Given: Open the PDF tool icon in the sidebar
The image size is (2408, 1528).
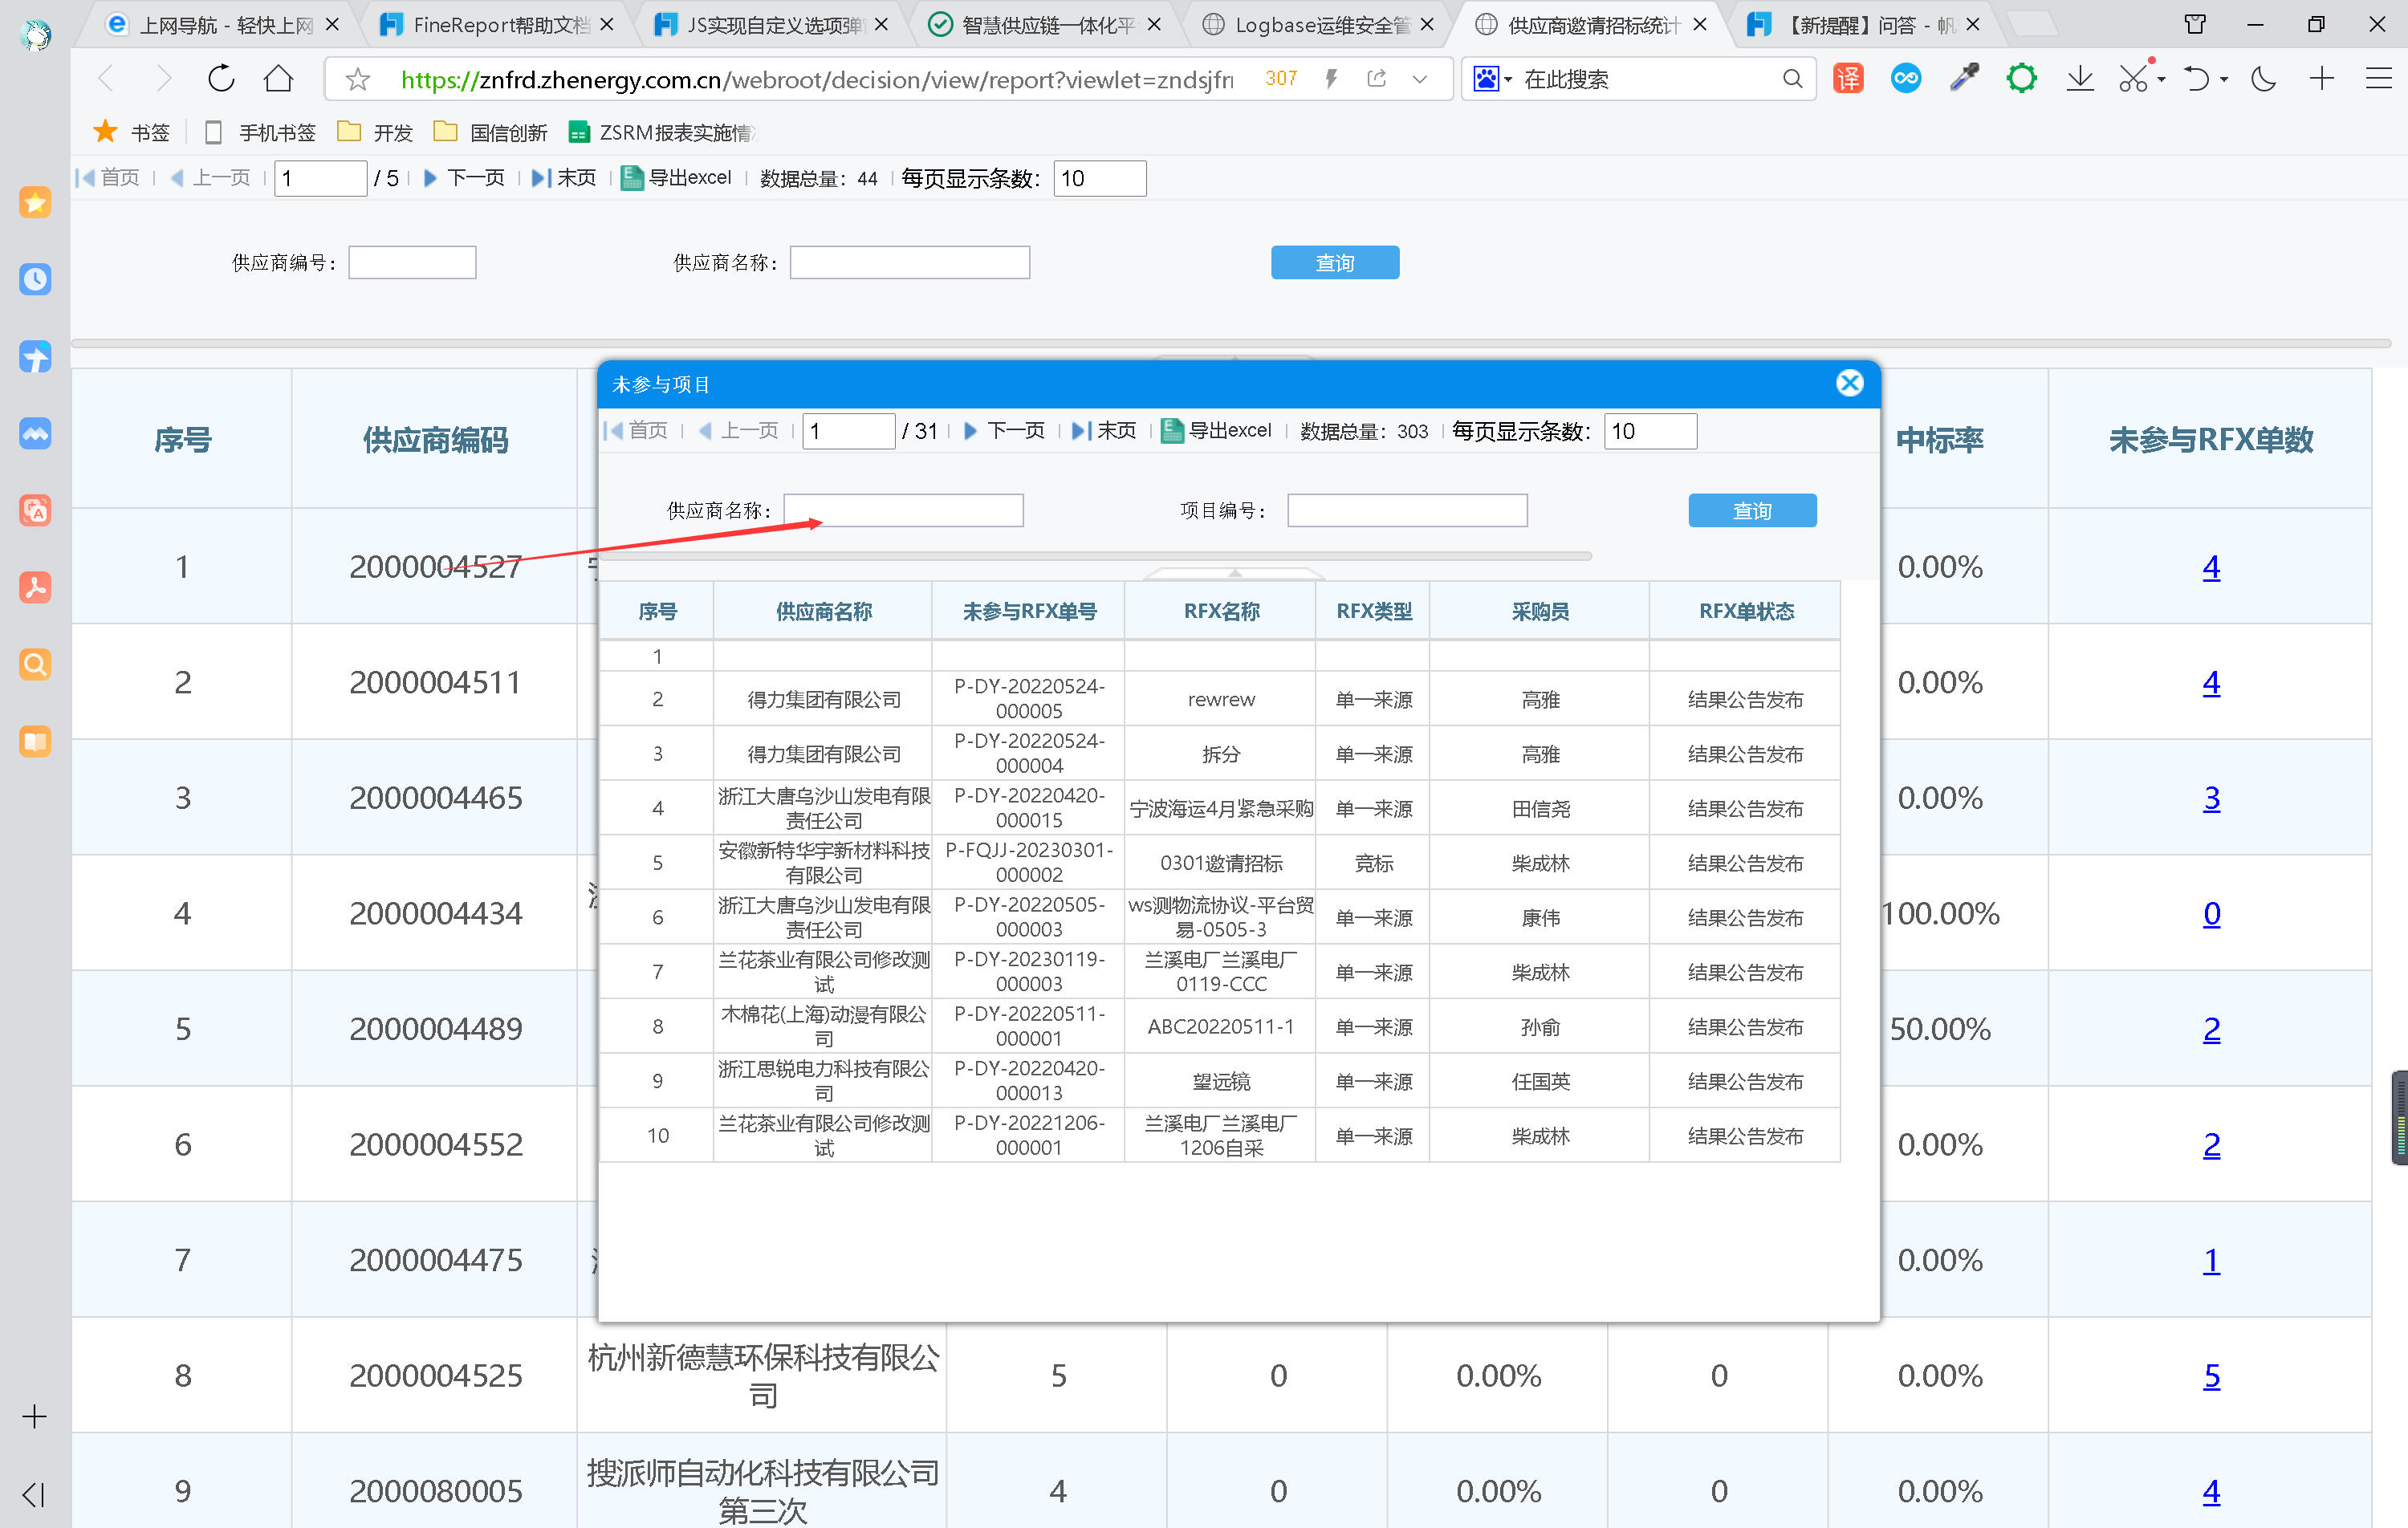Looking at the screenshot, I should click(35, 587).
